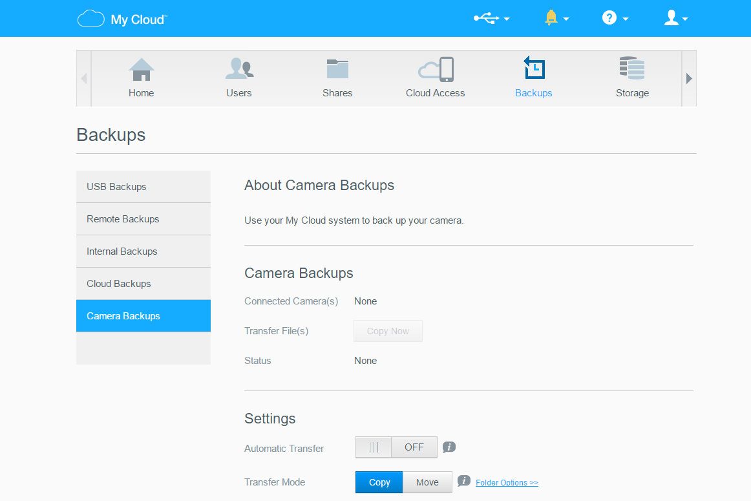Toggle Automatic Transfer switch

pos(396,447)
